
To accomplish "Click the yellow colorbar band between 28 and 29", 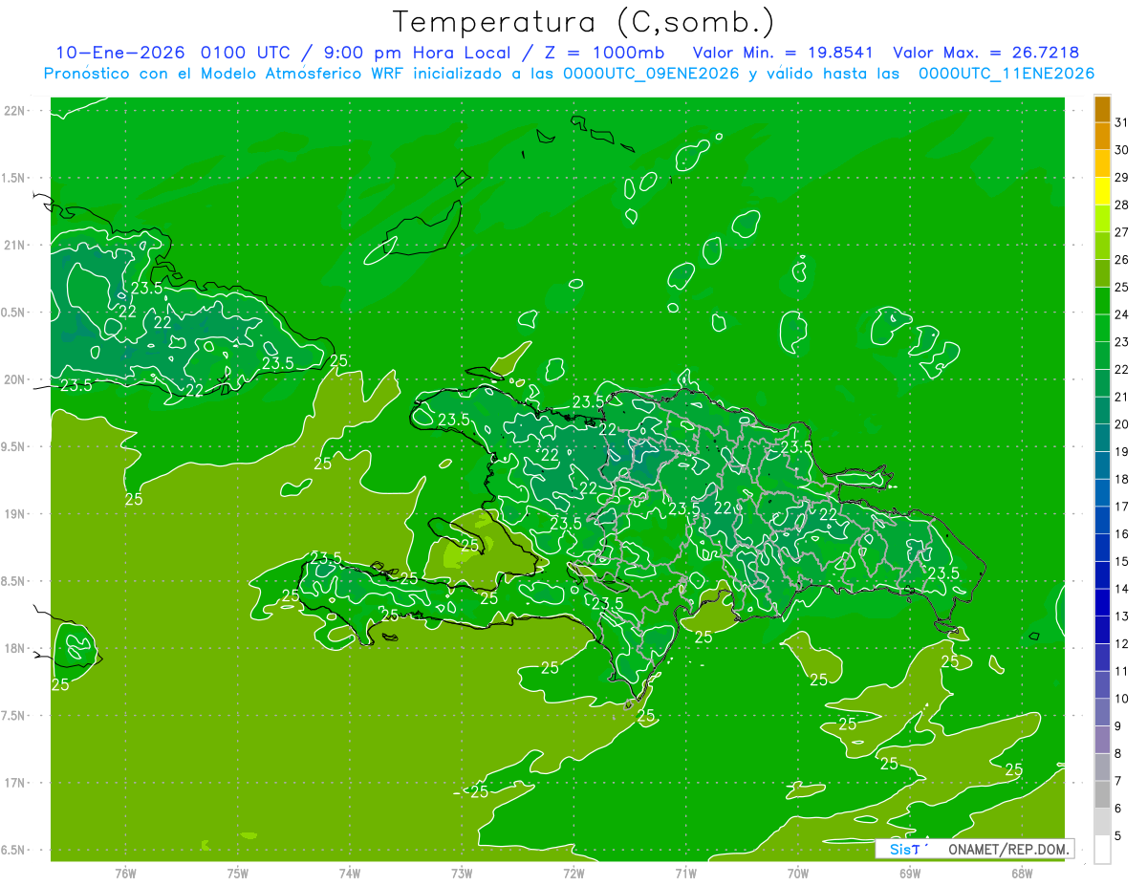I will tap(1102, 191).
